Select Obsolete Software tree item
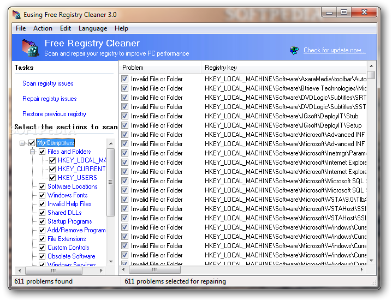 72,256
